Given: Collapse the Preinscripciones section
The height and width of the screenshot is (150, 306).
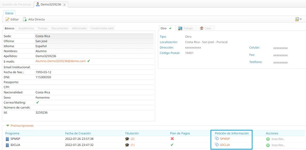Looking at the screenshot, I should [x=8, y=126].
